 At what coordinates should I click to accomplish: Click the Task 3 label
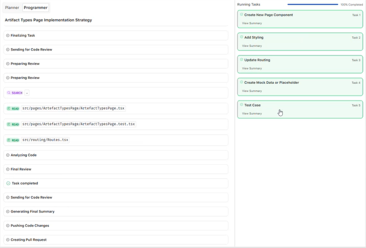click(x=356, y=60)
